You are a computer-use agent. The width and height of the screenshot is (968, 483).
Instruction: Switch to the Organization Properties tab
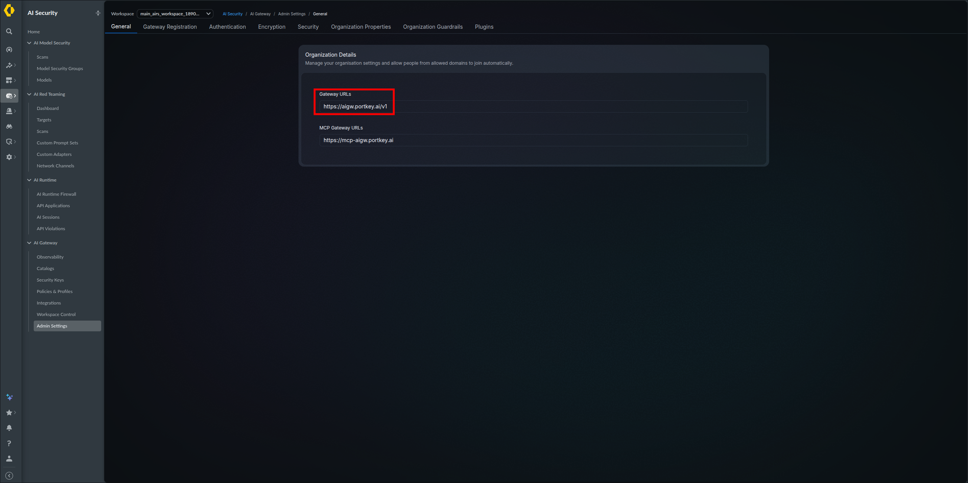[x=361, y=27]
